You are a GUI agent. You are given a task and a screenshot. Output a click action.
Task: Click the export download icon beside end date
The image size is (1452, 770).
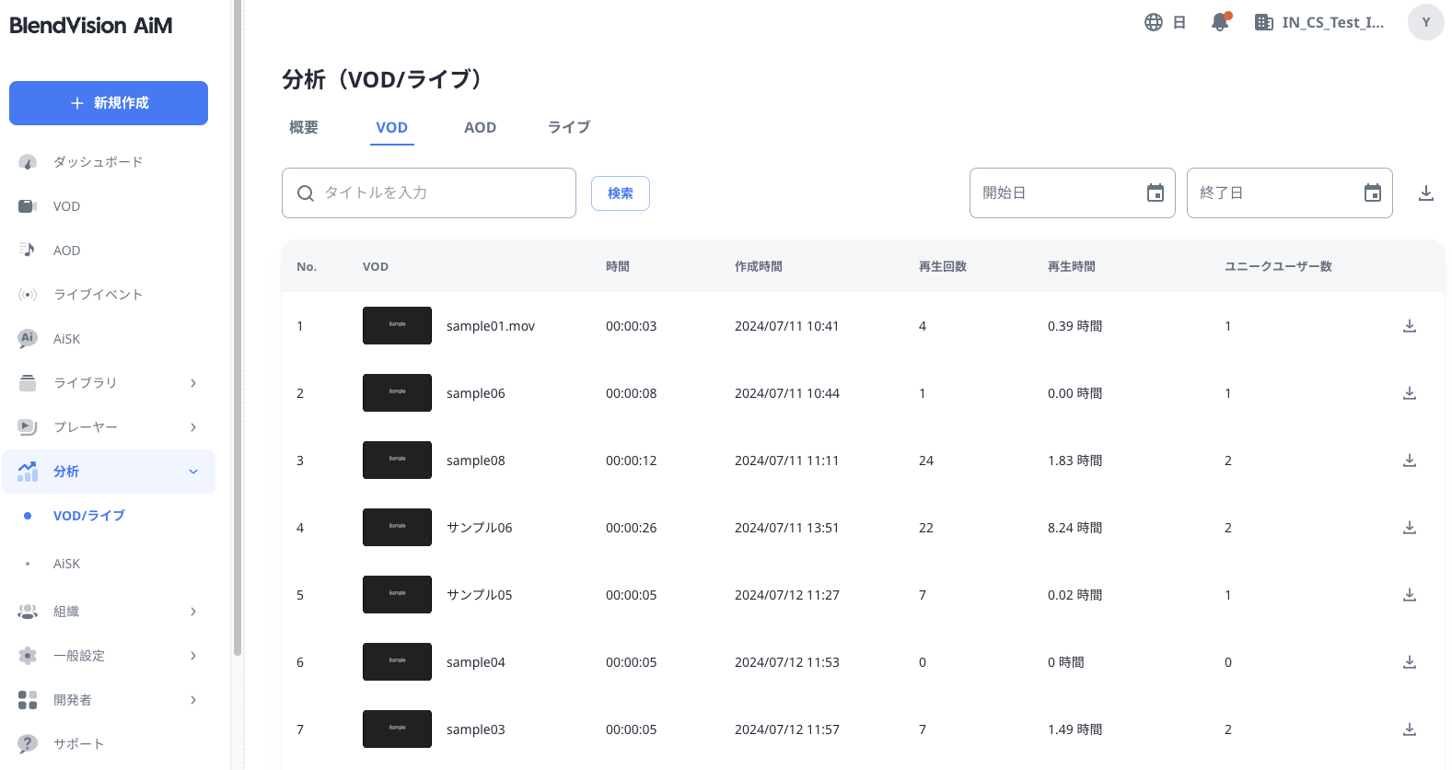pyautogui.click(x=1425, y=193)
